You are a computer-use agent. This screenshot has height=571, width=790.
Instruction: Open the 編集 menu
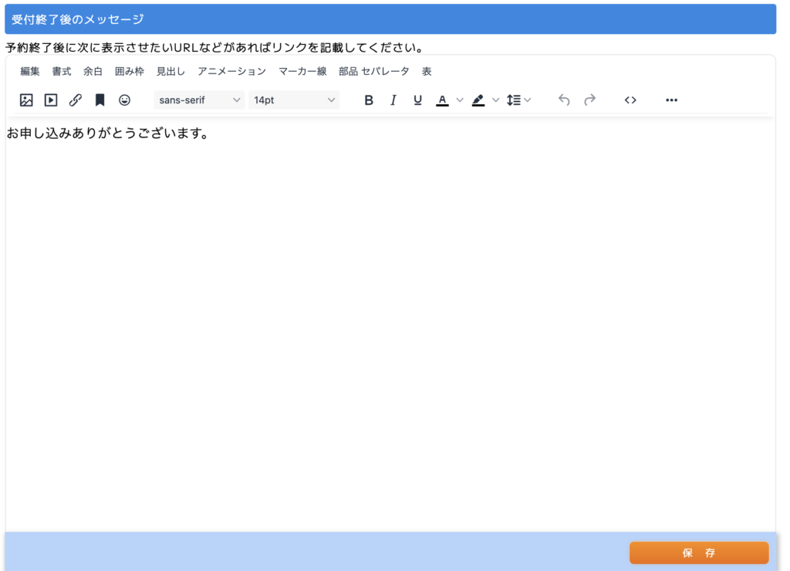click(x=30, y=71)
